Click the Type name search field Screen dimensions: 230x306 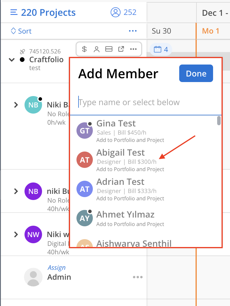click(x=146, y=102)
